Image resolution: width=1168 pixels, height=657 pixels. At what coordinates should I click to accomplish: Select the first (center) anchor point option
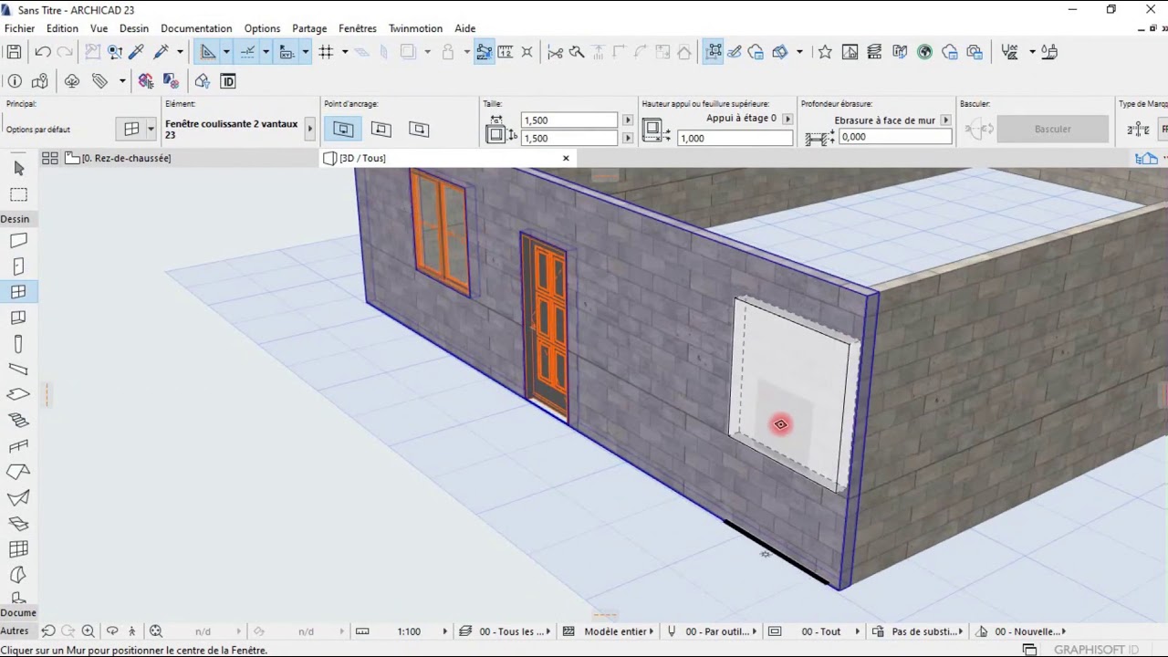[343, 129]
